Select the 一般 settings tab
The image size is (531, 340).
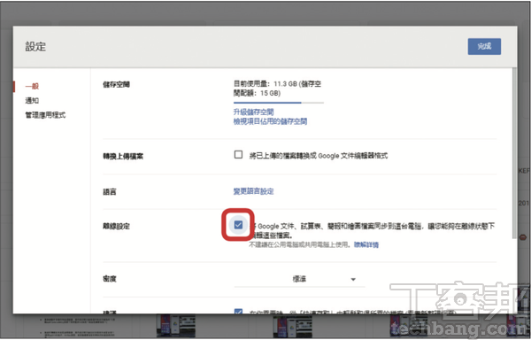[x=32, y=87]
